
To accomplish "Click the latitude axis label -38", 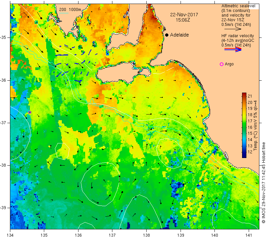I will (x=3, y=165).
